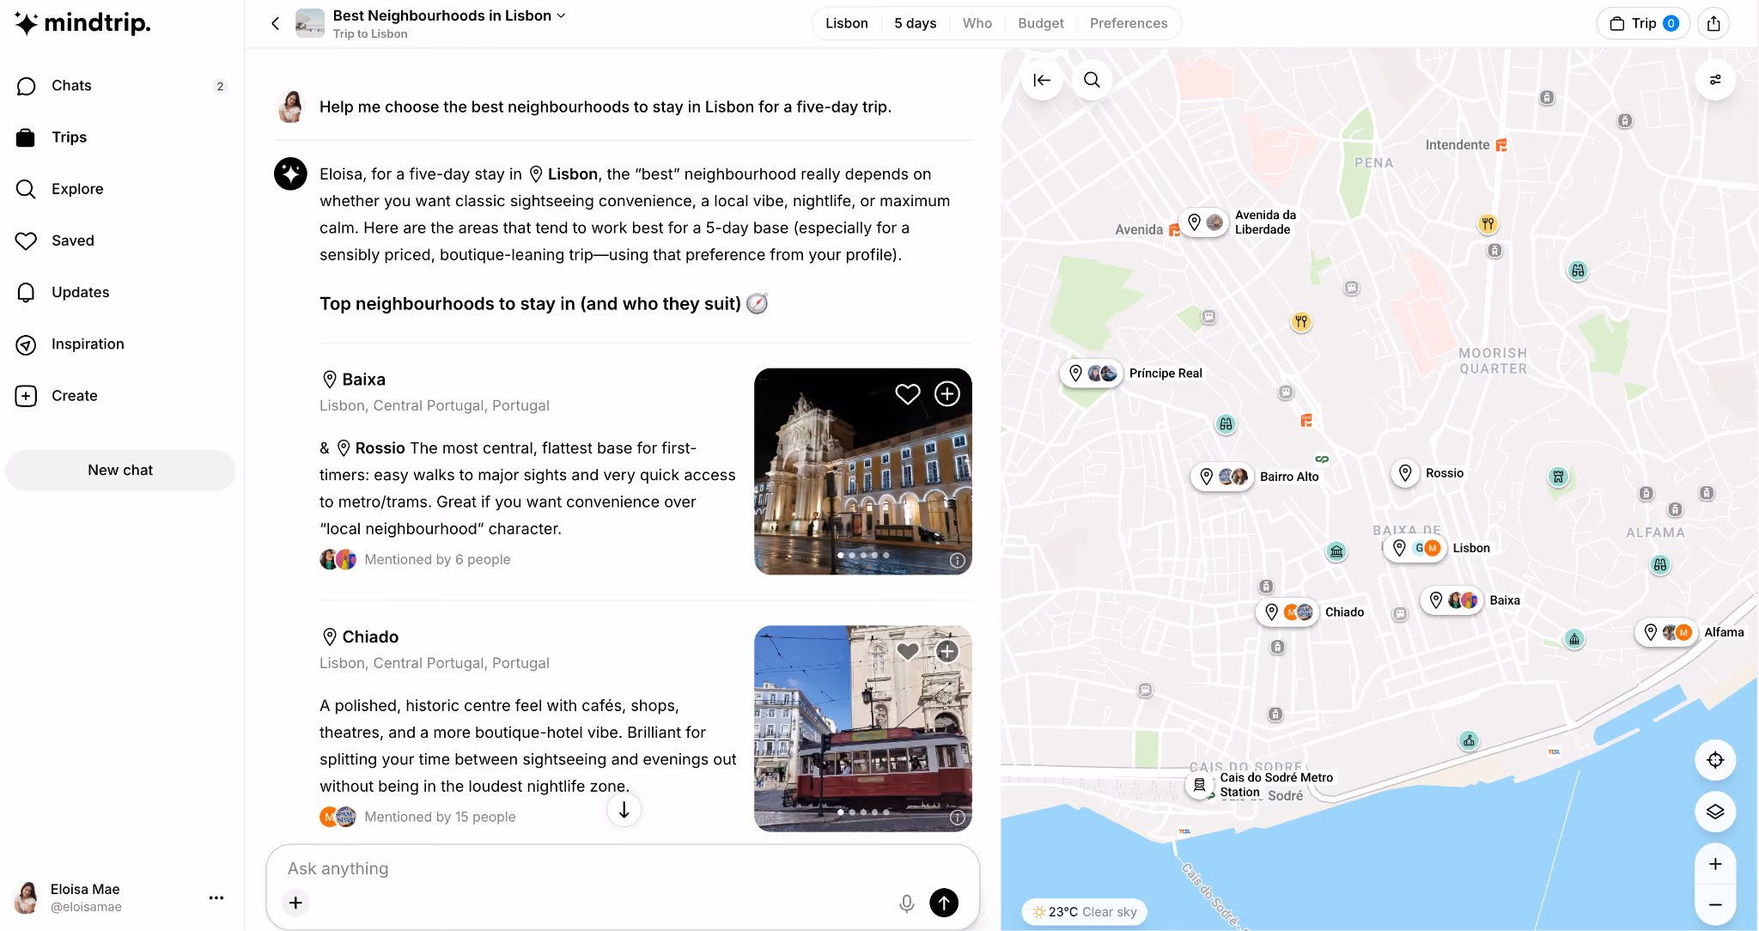Select the Cais do Sodré Metro Station marker
Screen dimensions: 1759x931
(x=1200, y=784)
